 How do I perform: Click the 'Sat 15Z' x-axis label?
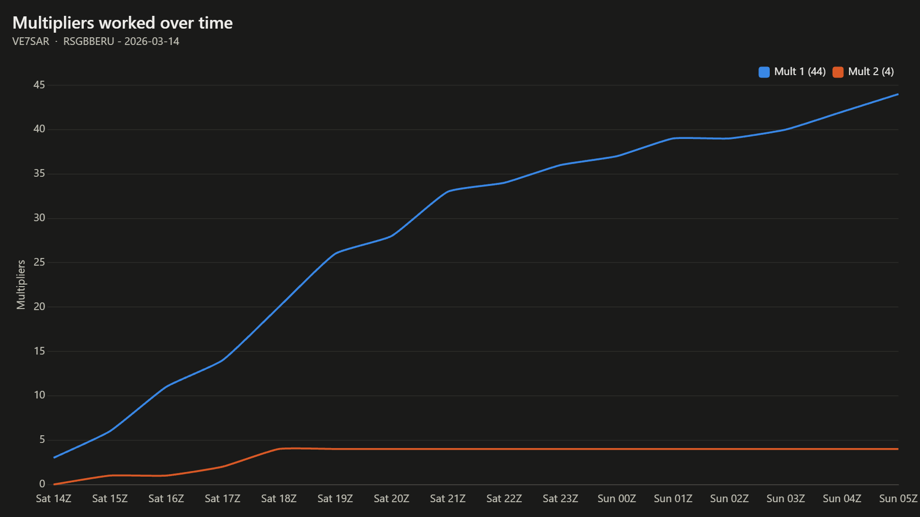point(110,499)
